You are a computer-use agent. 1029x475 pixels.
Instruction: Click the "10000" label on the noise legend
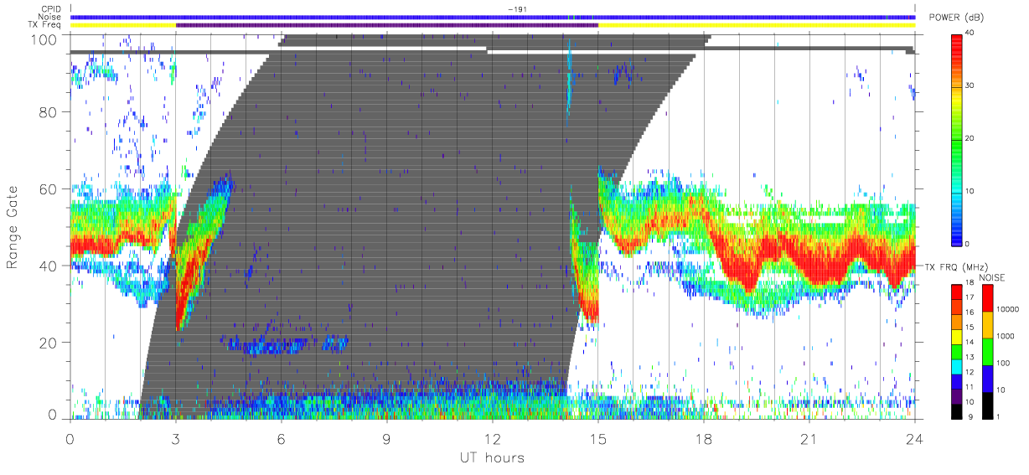point(1007,309)
